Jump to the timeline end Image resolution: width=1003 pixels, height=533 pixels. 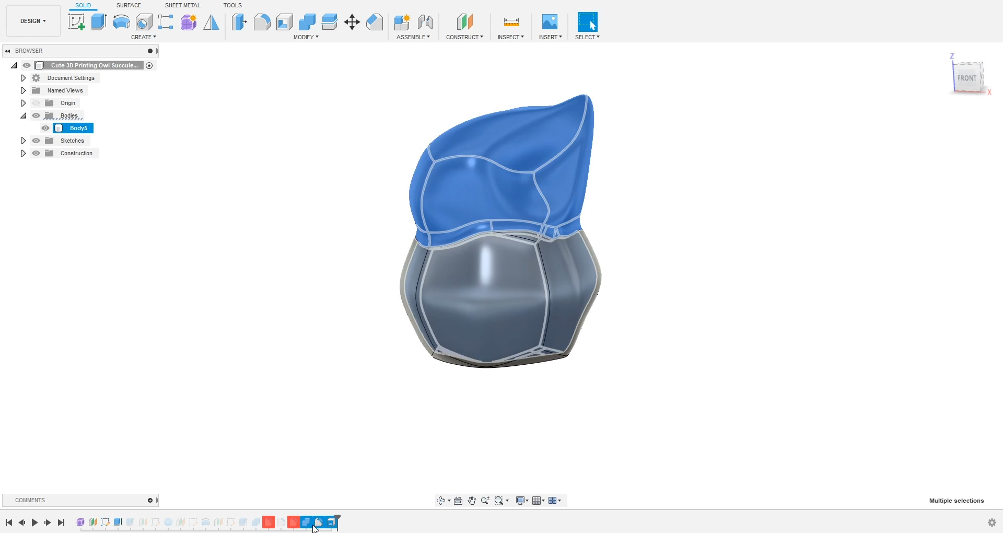(61, 523)
